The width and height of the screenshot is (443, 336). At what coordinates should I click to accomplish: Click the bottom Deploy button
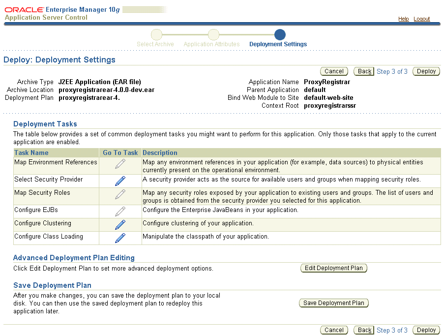click(x=426, y=330)
